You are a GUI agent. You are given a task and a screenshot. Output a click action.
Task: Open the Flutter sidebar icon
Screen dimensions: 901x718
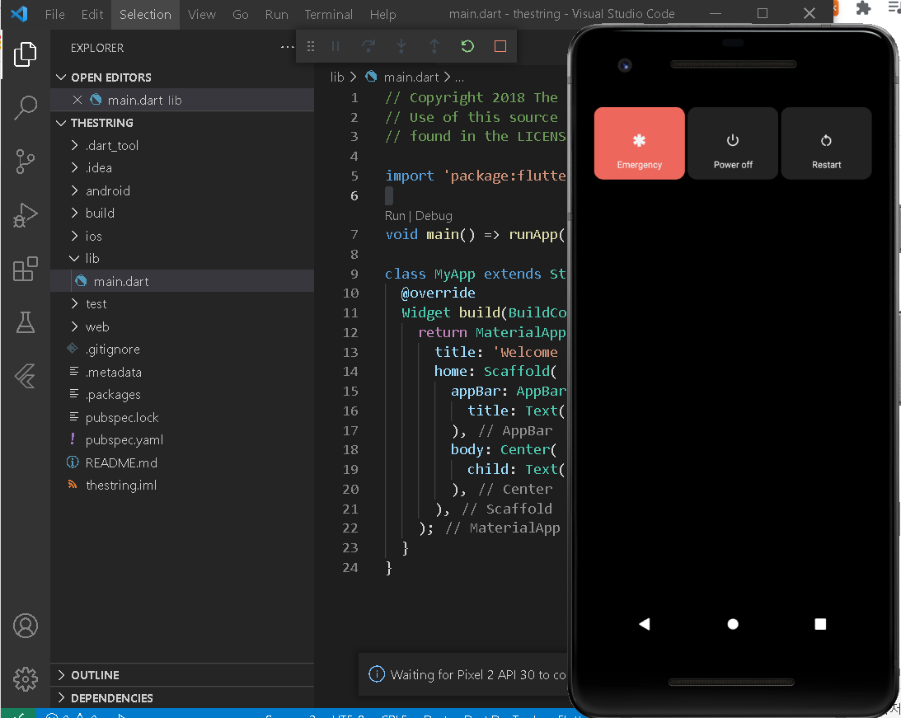pos(25,376)
